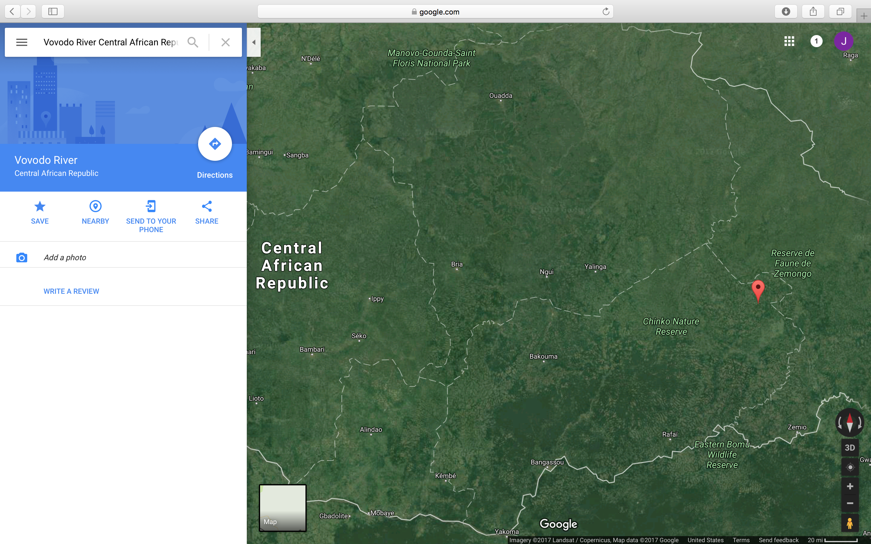This screenshot has height=544, width=871.
Task: Open the notifications badge
Action: [816, 41]
